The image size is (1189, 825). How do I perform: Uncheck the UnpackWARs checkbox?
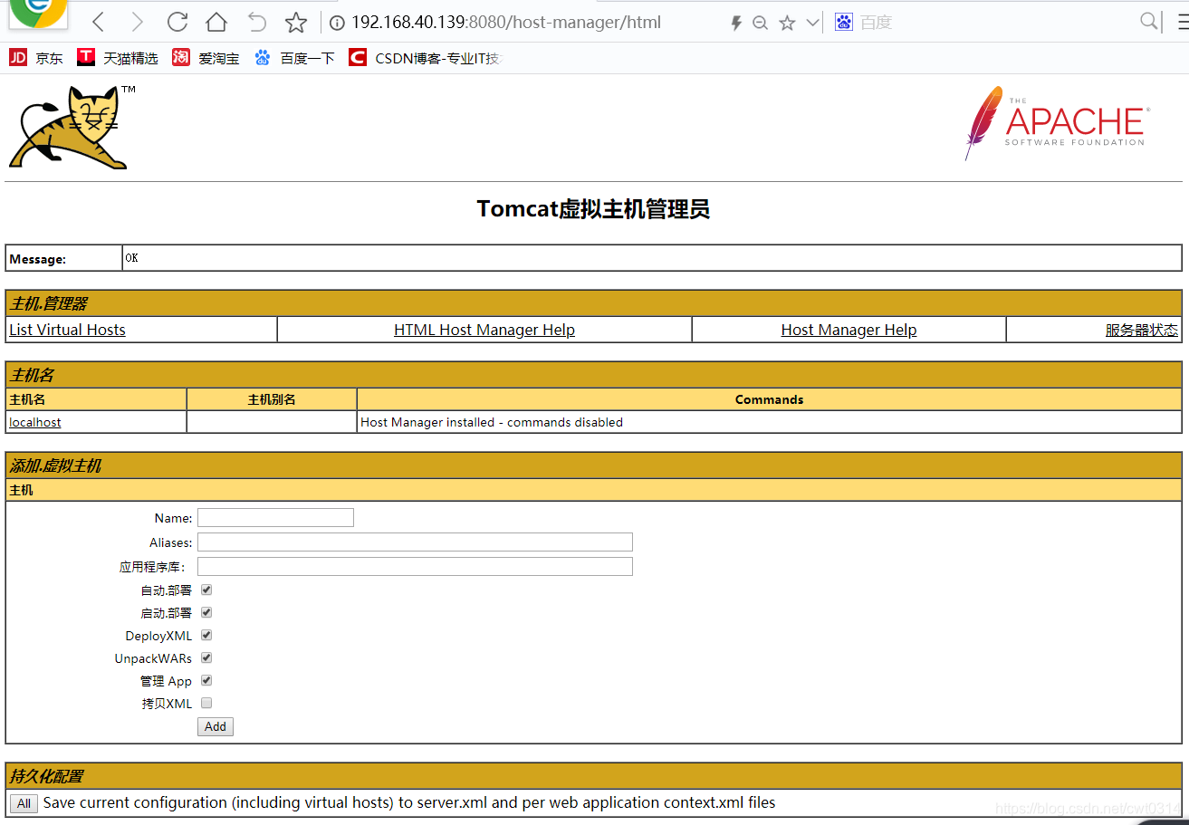[206, 657]
